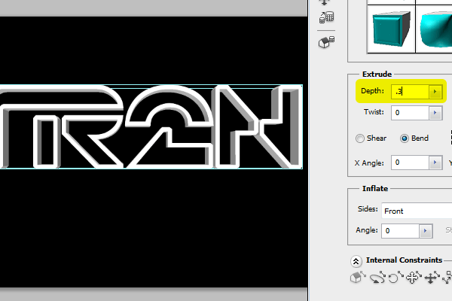Click the Inflate Angle value field
This screenshot has height=301, width=452.
pyautogui.click(x=400, y=231)
